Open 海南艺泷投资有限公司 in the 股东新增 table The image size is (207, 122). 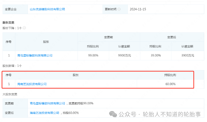click(32, 84)
